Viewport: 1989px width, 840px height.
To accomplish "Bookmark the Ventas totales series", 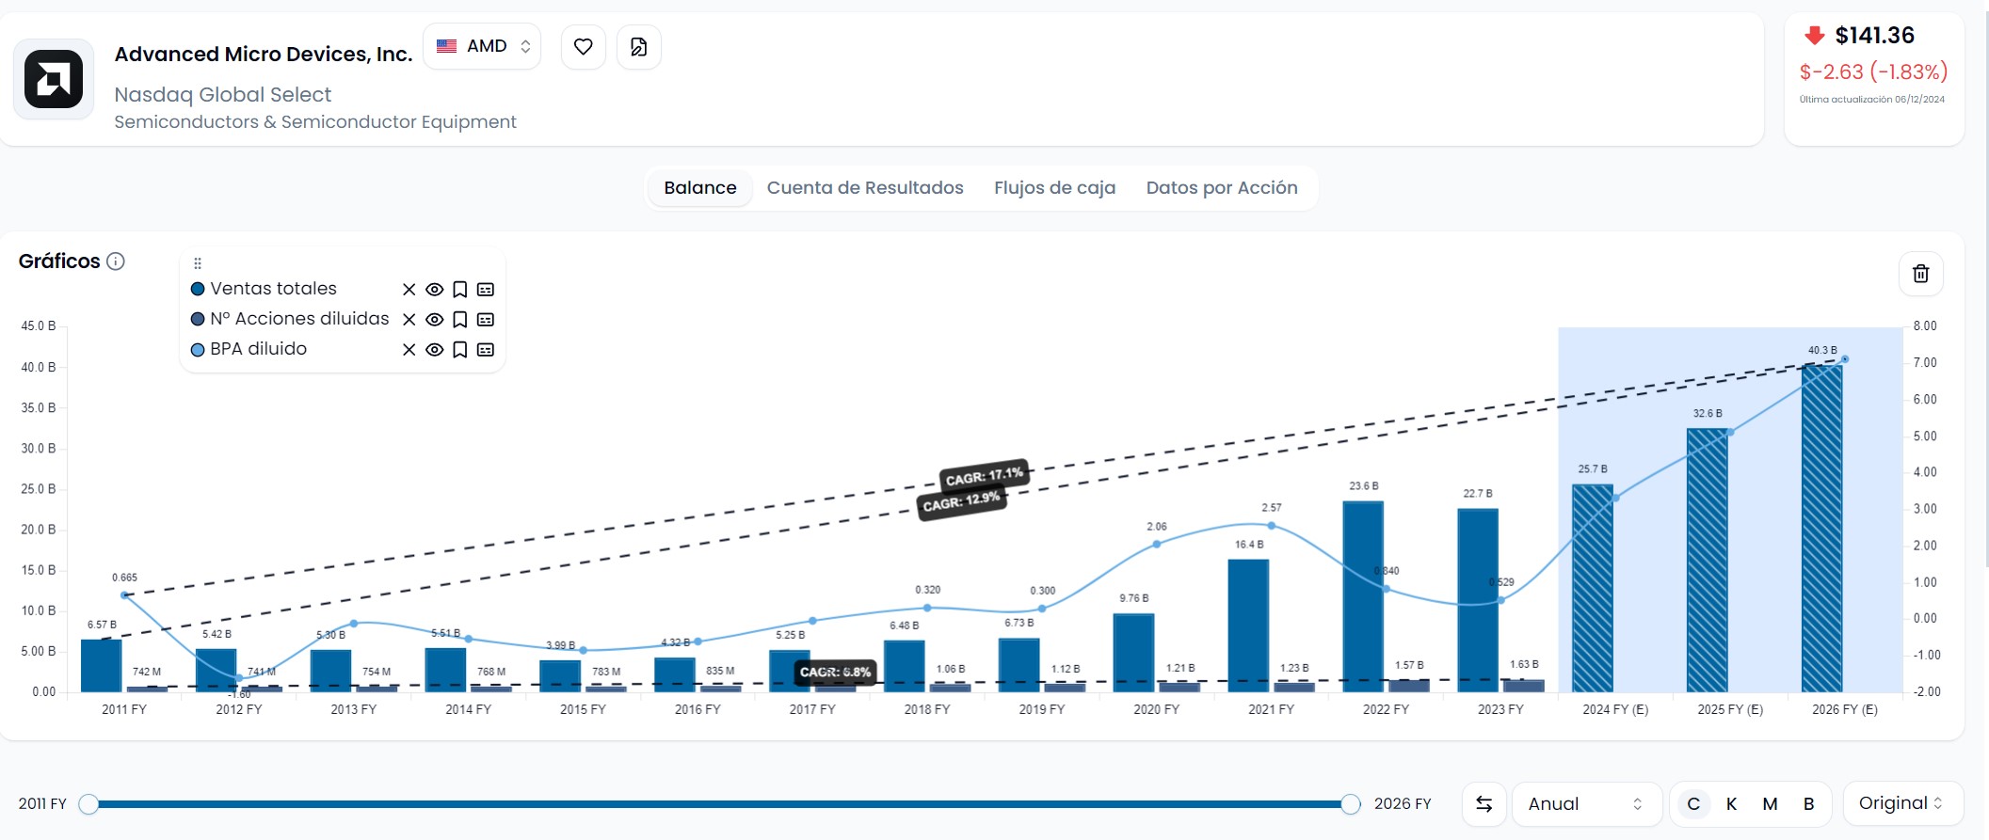I will tap(460, 290).
